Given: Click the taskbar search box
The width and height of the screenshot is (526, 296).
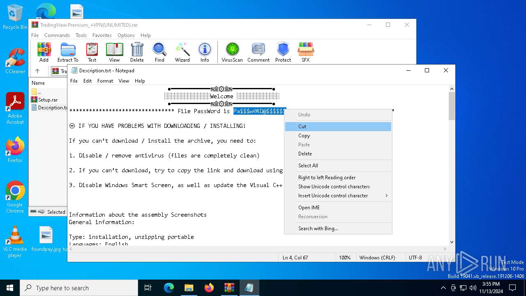Looking at the screenshot, I should 79,288.
